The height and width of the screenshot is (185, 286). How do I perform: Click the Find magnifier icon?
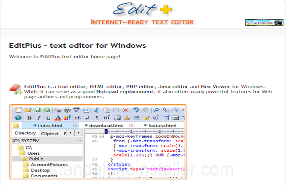156,110
